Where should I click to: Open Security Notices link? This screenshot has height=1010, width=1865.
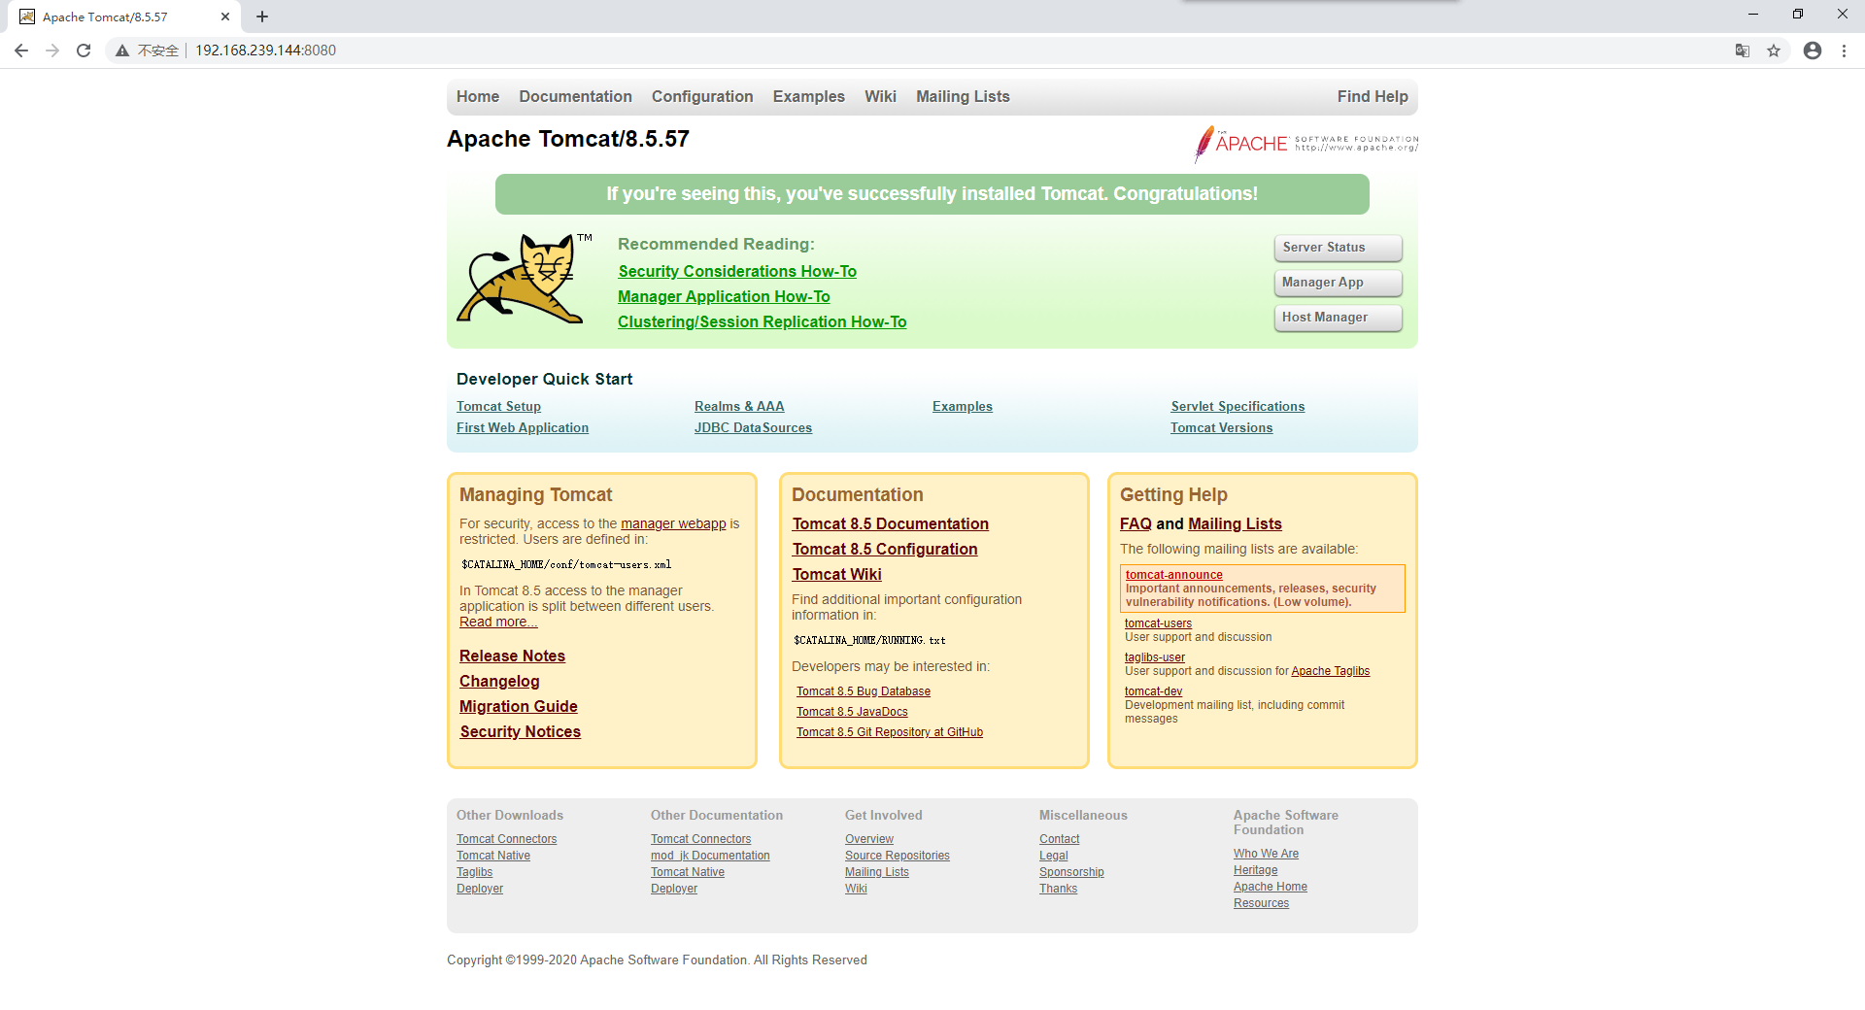[x=520, y=732]
